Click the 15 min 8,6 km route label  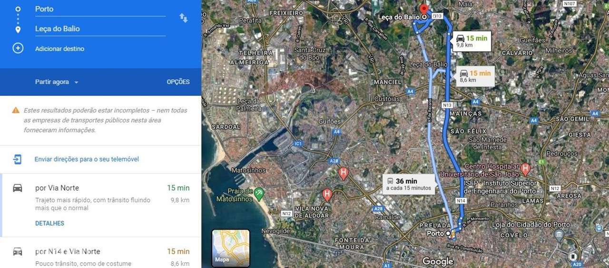(475, 76)
